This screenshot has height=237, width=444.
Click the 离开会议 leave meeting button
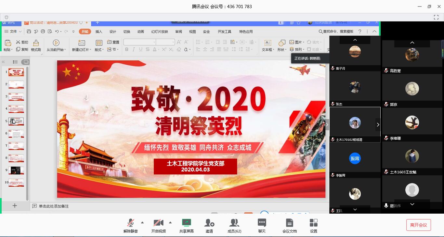(x=418, y=225)
